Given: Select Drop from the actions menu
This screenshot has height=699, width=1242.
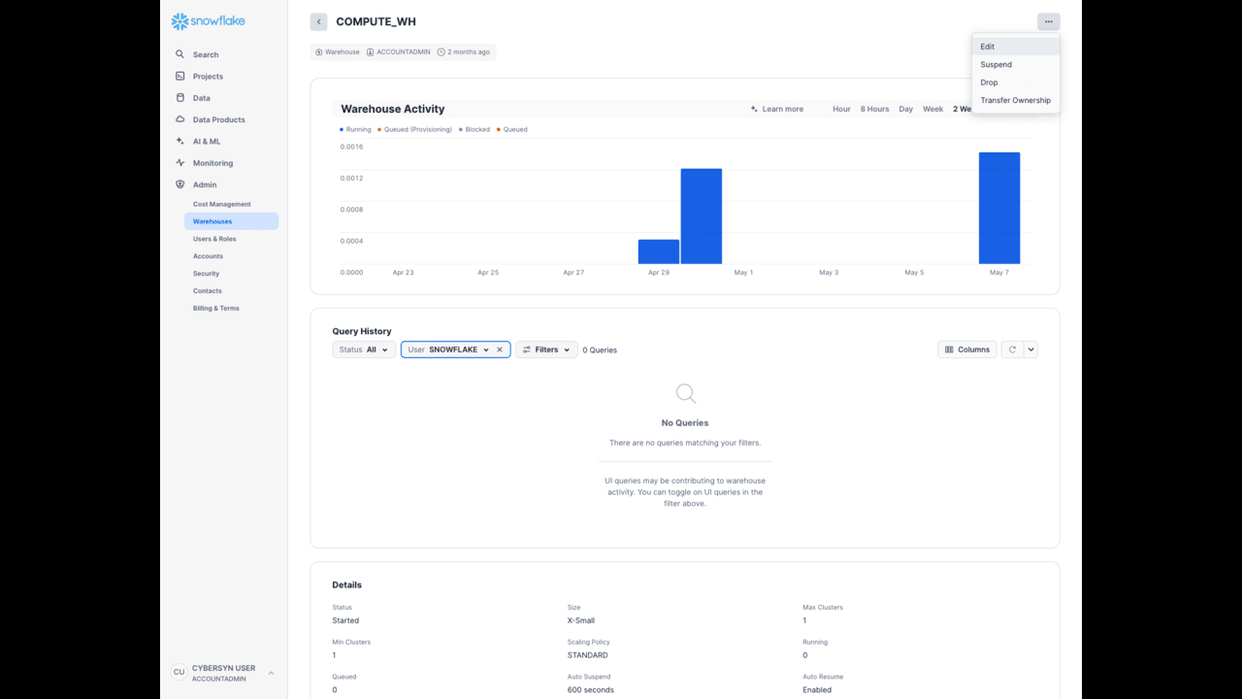Looking at the screenshot, I should (1016, 83).
